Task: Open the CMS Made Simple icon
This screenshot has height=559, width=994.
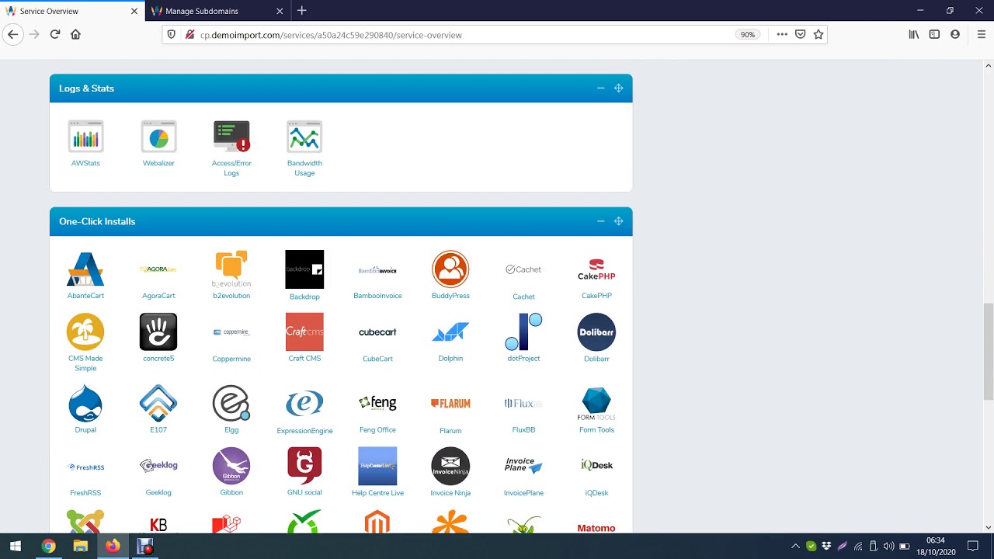Action: [x=85, y=332]
